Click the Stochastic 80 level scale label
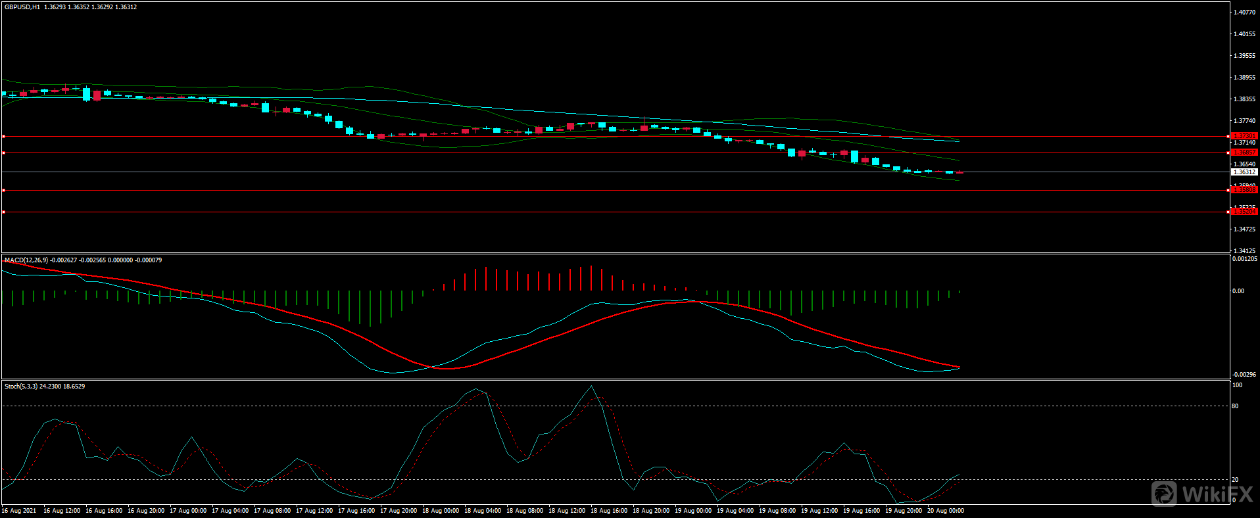The image size is (1260, 518). point(1235,406)
